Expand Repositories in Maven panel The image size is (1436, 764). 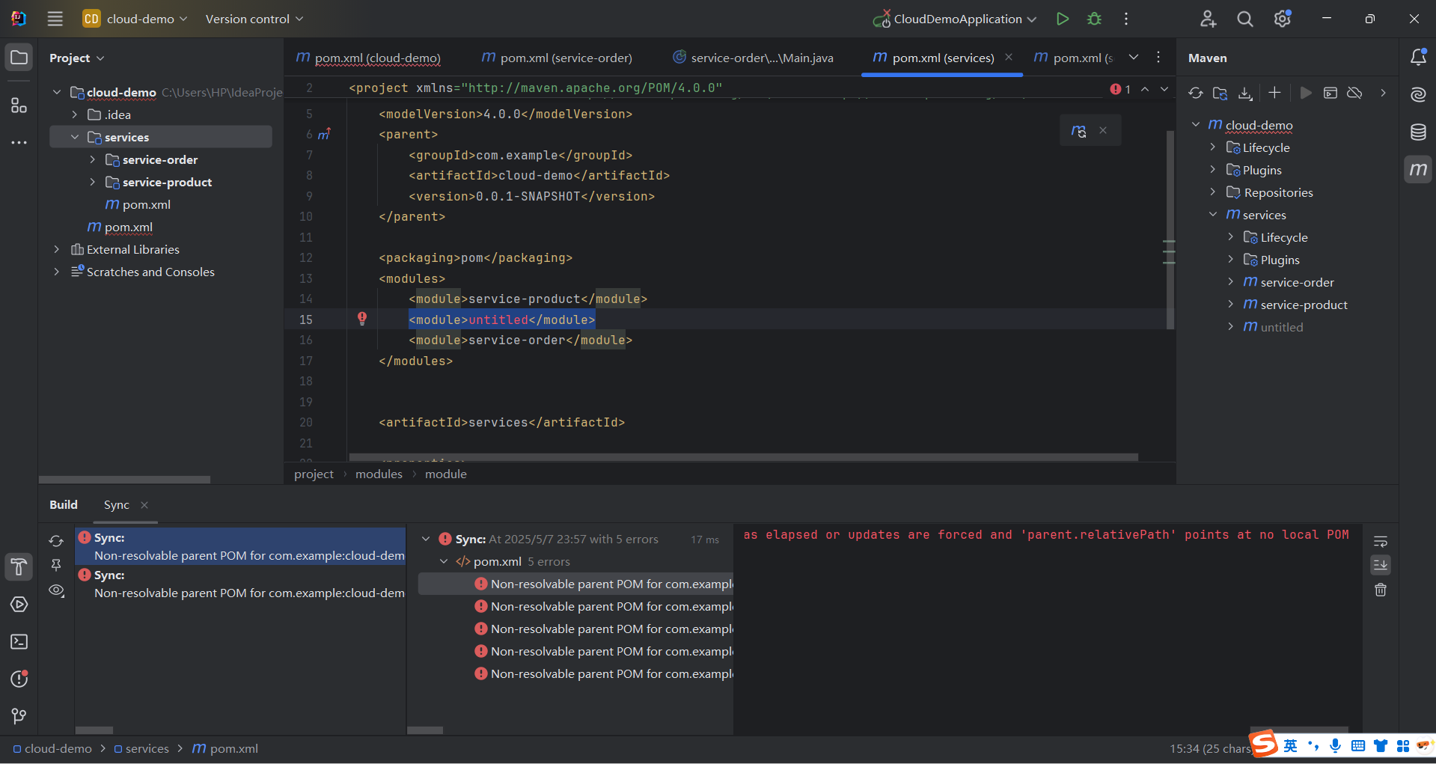1213,192
